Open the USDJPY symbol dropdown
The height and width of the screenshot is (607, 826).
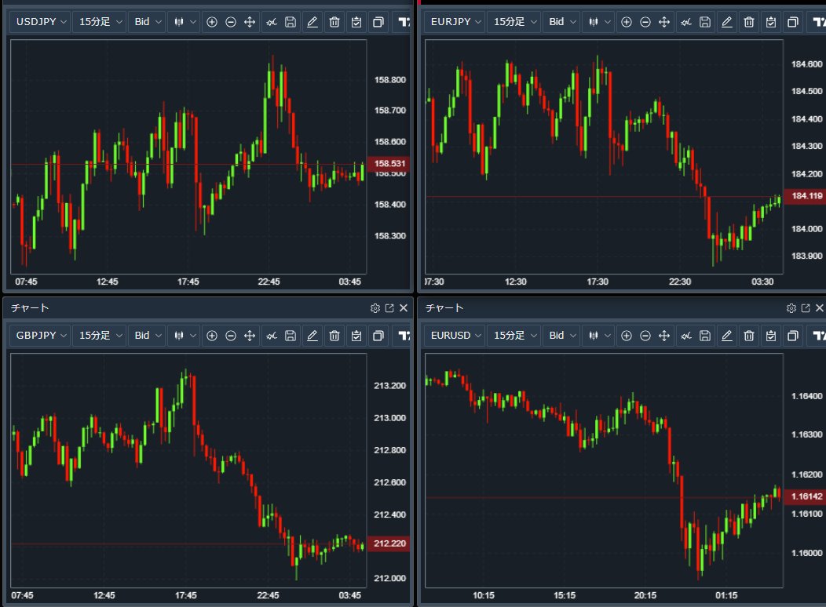click(41, 22)
